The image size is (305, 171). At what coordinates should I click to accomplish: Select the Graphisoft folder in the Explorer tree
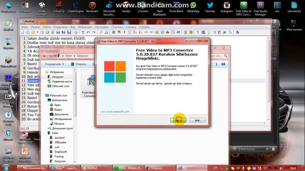58,152
